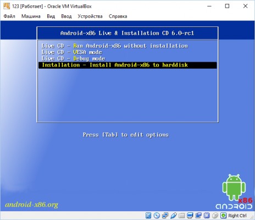
Task: Click the display monitor status icon
Action: pos(190,216)
